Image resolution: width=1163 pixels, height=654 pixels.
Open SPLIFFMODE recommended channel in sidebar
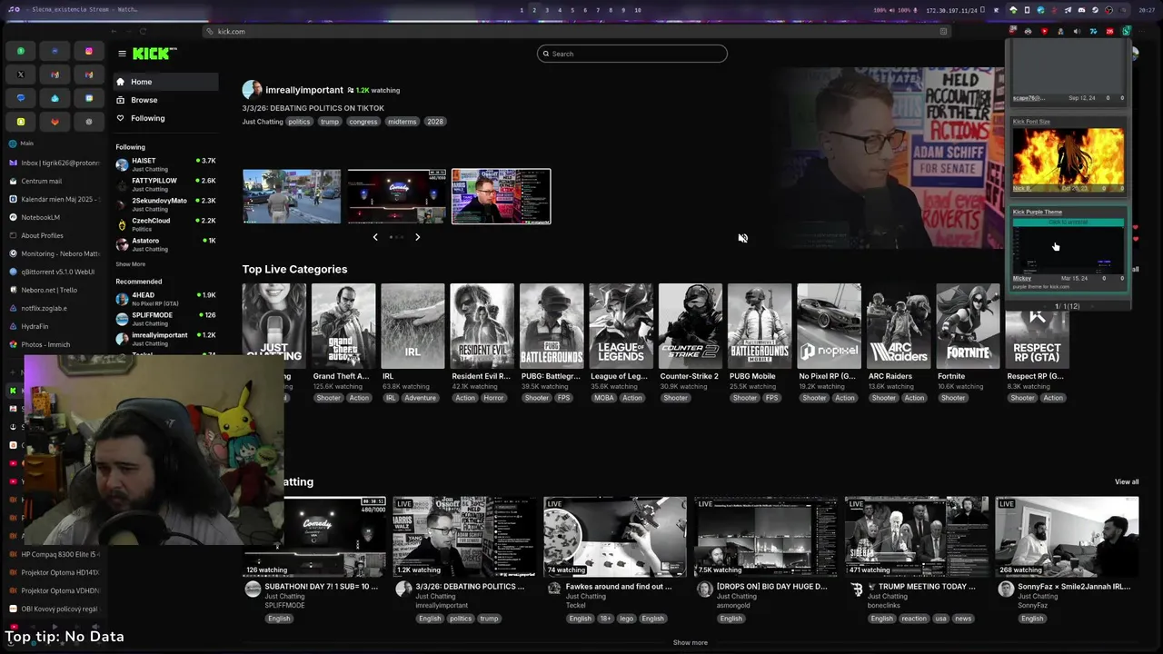click(165, 319)
